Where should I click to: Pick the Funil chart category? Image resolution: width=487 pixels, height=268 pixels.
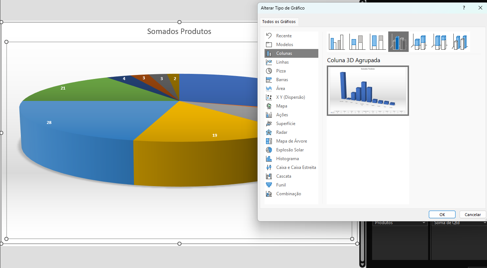[291, 185]
